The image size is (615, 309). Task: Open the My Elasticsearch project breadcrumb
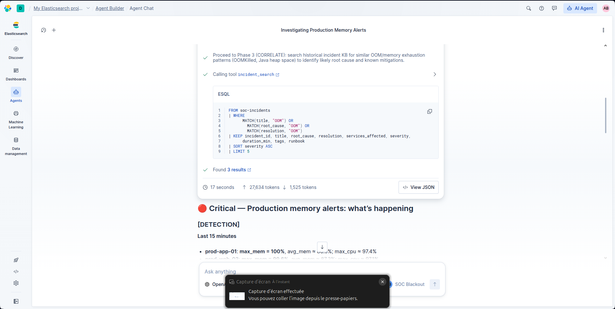(58, 8)
